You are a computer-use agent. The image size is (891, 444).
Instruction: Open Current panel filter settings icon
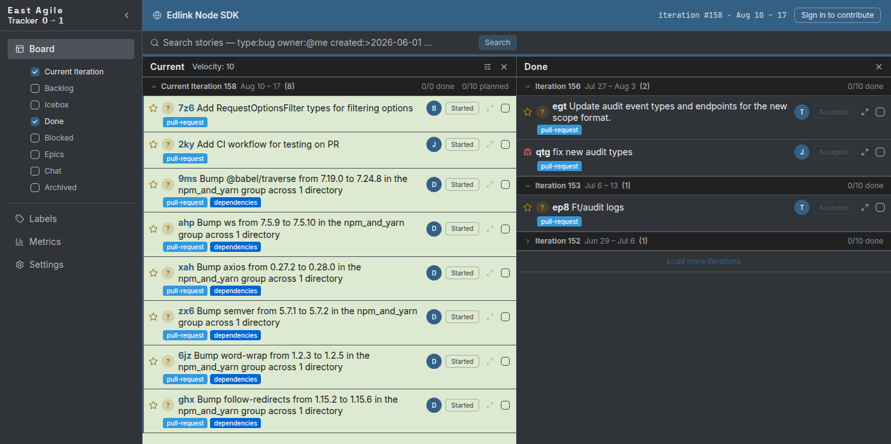(488, 67)
